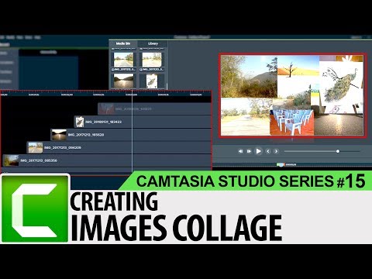372x279 pixels.
Task: Select the faded topmost timeline clip
Action: click(x=154, y=108)
